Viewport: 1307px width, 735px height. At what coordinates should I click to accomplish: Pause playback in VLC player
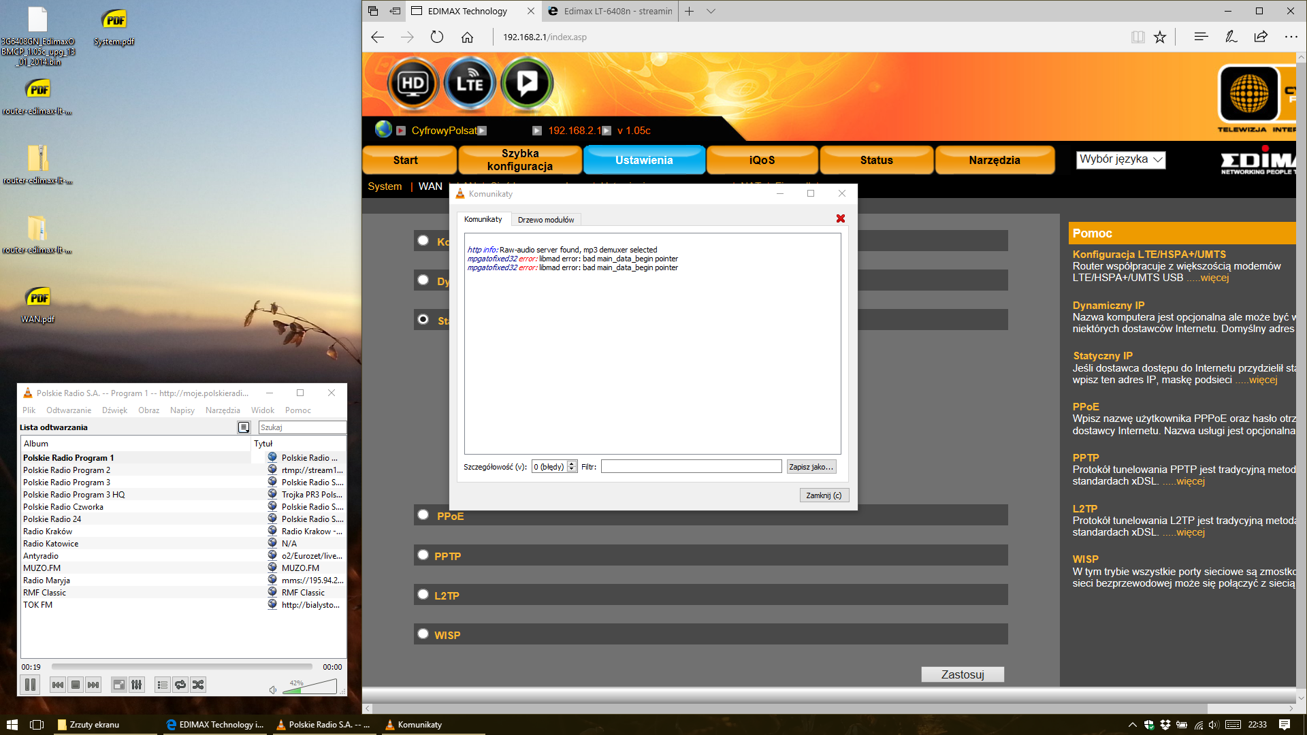pos(31,685)
